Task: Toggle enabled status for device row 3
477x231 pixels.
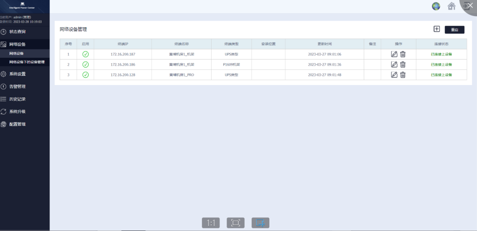Action: coord(85,75)
